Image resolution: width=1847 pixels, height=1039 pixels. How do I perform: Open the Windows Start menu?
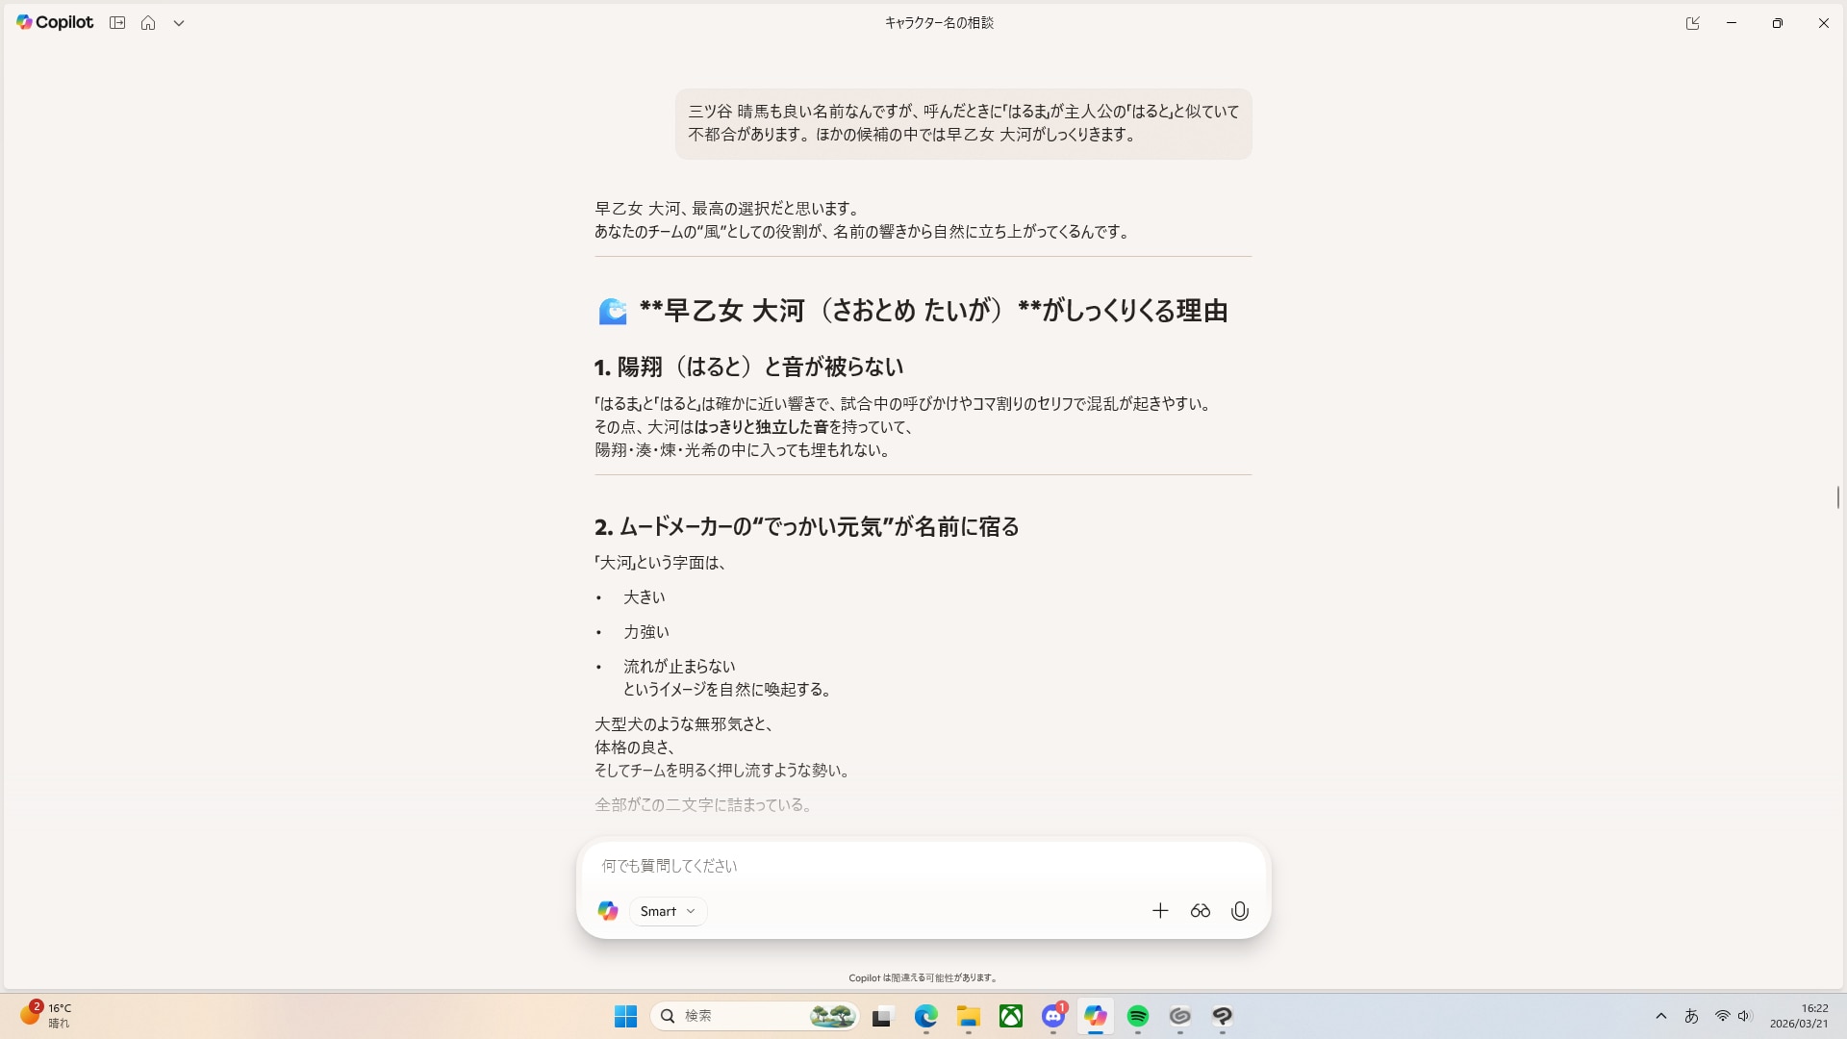(625, 1016)
